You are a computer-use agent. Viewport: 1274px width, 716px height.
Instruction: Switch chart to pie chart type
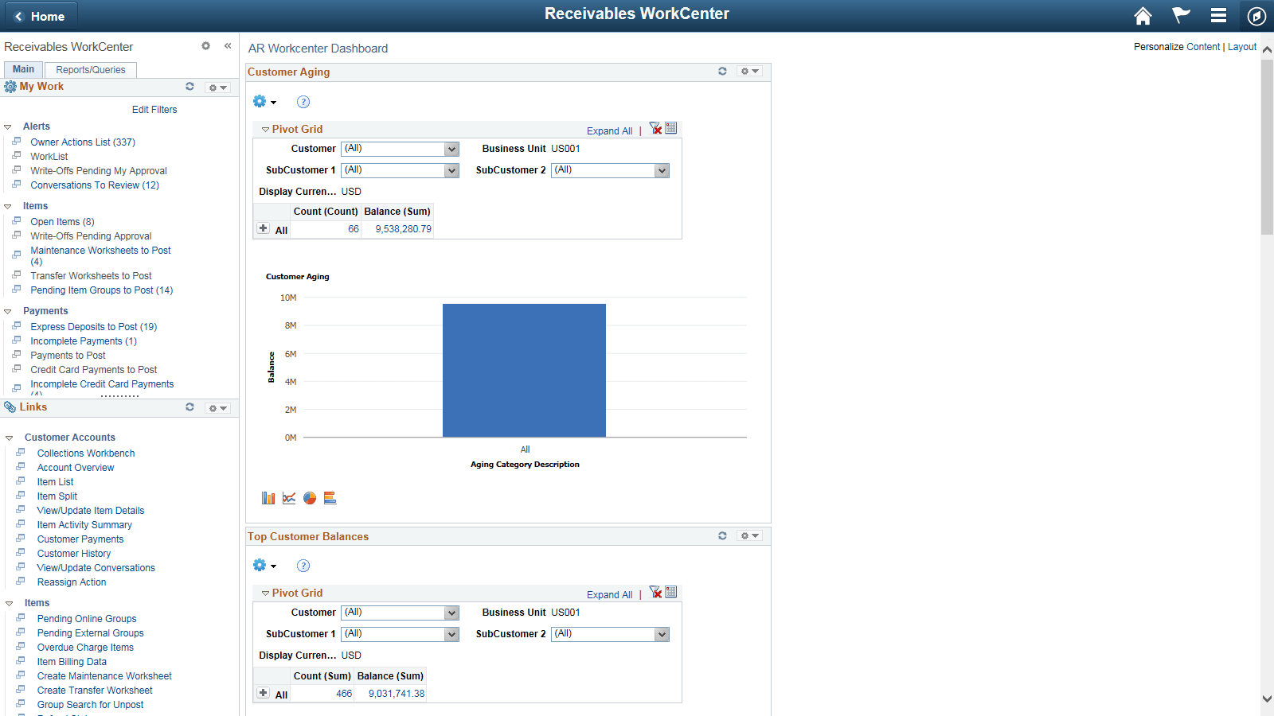coord(310,497)
